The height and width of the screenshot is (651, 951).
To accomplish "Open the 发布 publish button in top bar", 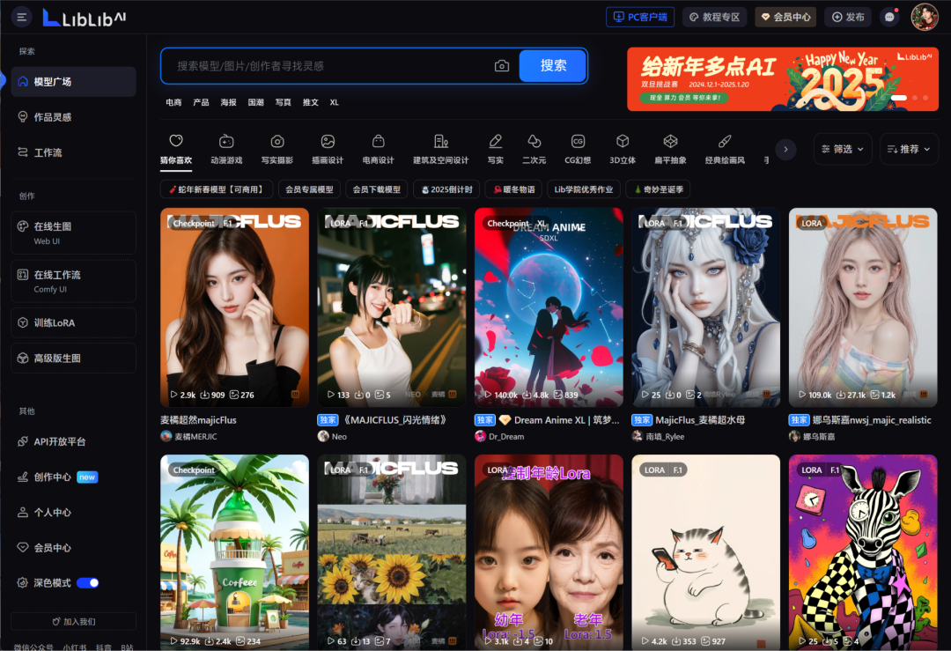I will (x=847, y=17).
